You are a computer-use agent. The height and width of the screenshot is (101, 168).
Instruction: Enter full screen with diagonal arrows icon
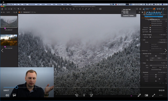(154, 95)
